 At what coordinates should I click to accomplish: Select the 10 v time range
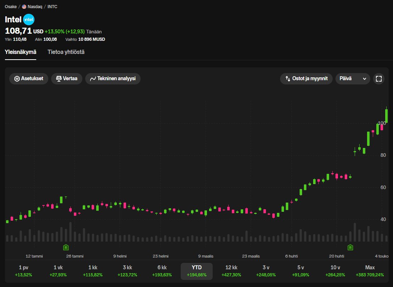pyautogui.click(x=335, y=271)
